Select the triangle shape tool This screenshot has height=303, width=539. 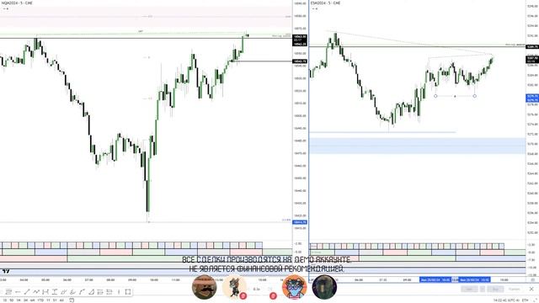tap(92, 292)
